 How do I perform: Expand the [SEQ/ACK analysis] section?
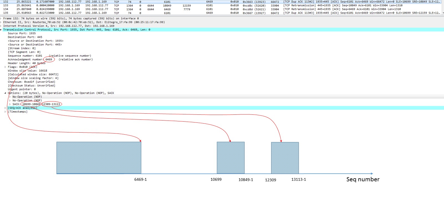(5, 108)
